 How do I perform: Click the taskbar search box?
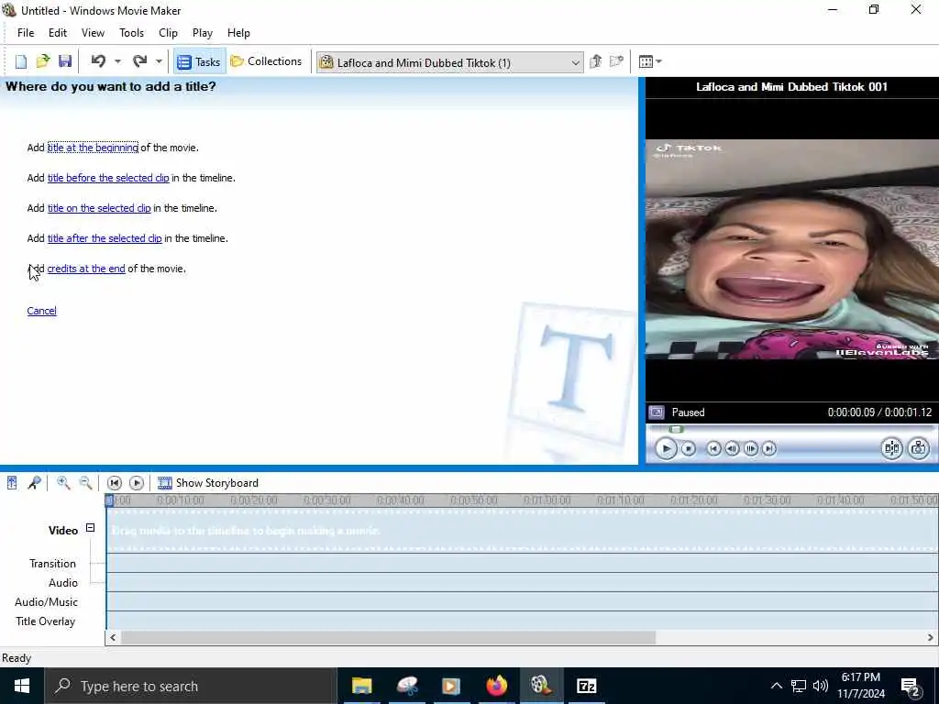coord(191,686)
